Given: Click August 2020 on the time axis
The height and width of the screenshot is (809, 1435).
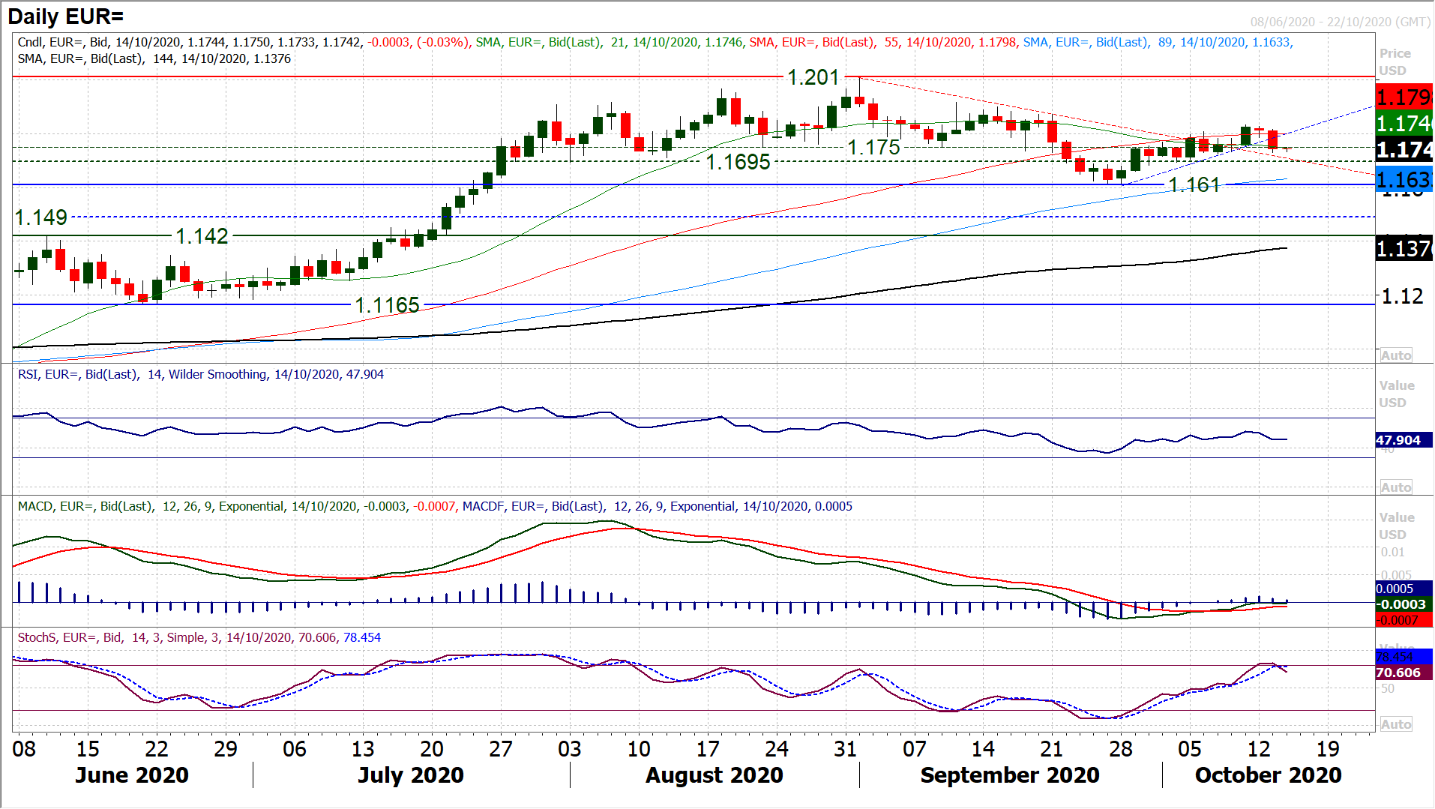Looking at the screenshot, I should [x=714, y=775].
